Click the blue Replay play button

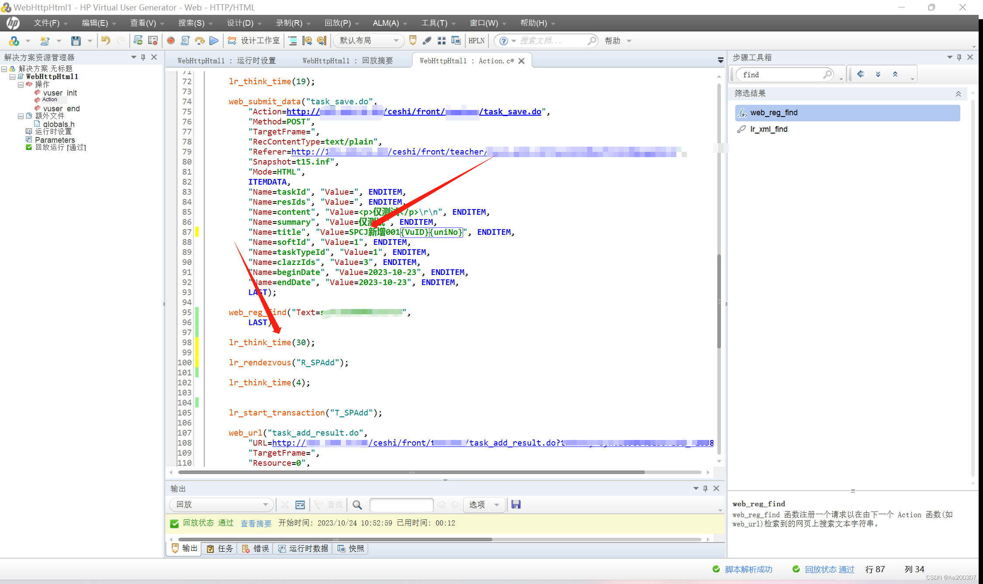214,41
